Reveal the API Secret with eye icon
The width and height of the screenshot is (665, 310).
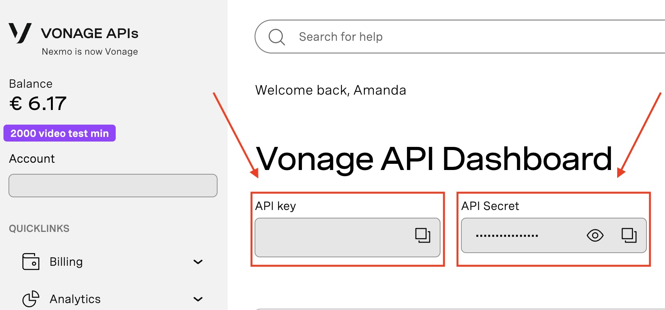[x=595, y=235]
